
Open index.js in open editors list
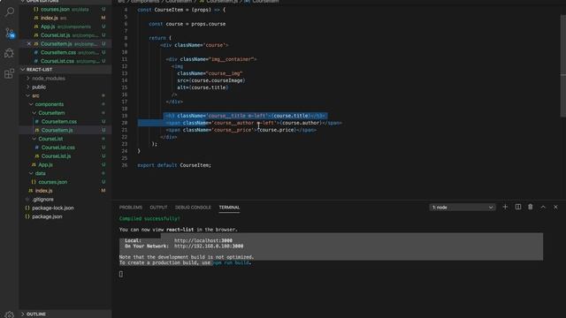tap(65, 18)
